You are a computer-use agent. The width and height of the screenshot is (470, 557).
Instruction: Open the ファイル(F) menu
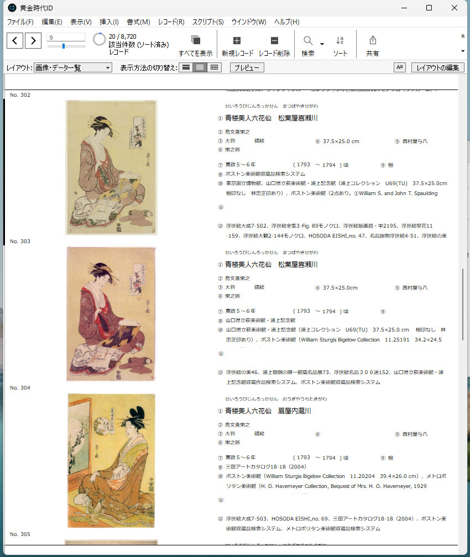coord(20,22)
